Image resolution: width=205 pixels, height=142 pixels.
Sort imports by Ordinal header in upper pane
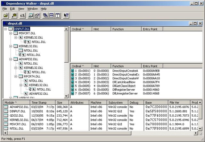[x=81, y=29]
